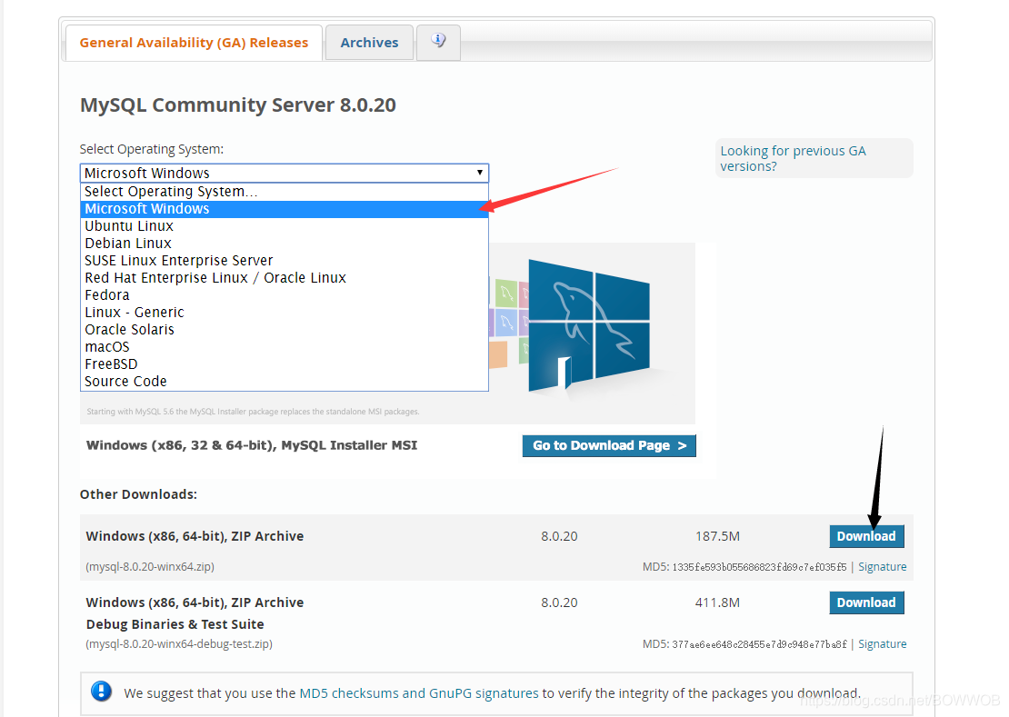Select Fedora option
Viewport: 1009px width, 717px height.
(x=285, y=295)
